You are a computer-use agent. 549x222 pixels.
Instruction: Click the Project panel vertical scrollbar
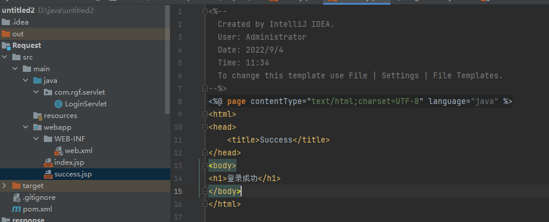pos(168,60)
